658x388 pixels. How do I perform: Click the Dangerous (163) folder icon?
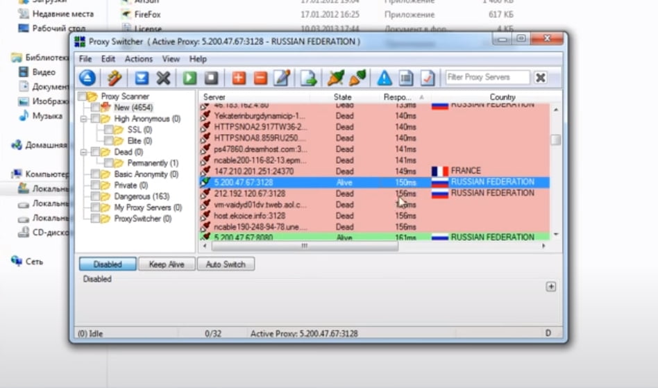pyautogui.click(x=106, y=196)
